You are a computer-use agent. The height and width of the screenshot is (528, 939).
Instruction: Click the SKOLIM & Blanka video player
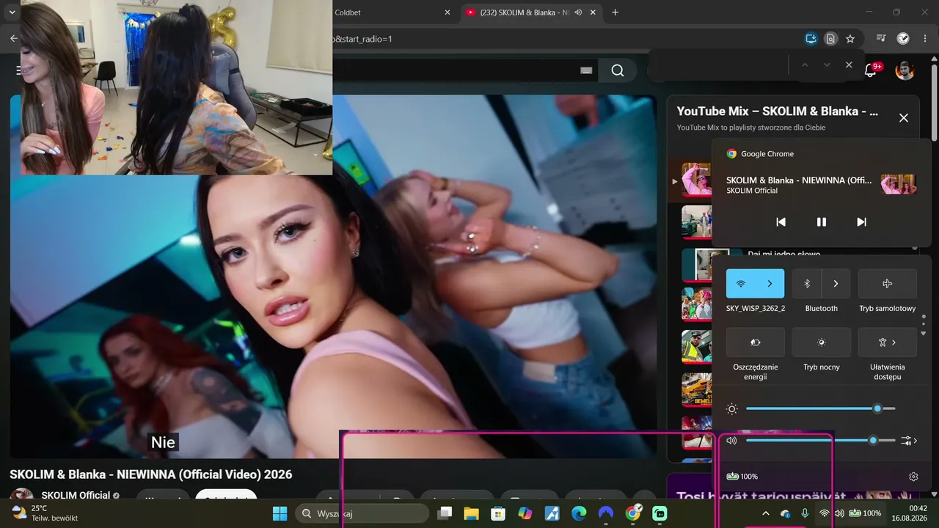pyautogui.click(x=333, y=276)
